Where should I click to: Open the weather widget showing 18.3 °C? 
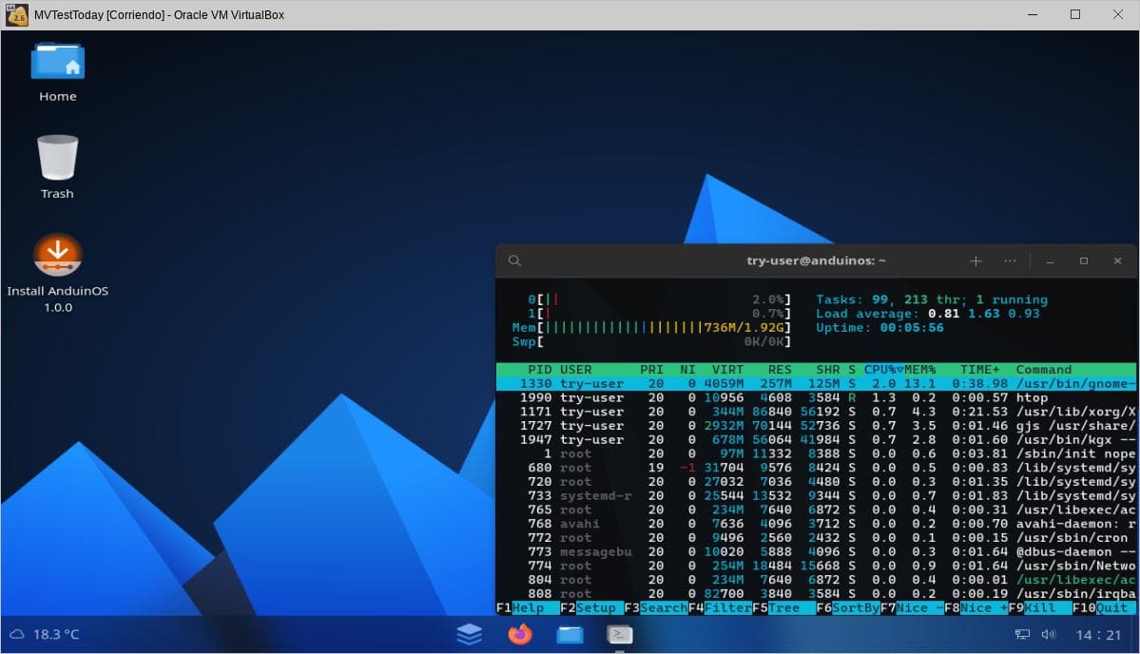[x=45, y=634]
